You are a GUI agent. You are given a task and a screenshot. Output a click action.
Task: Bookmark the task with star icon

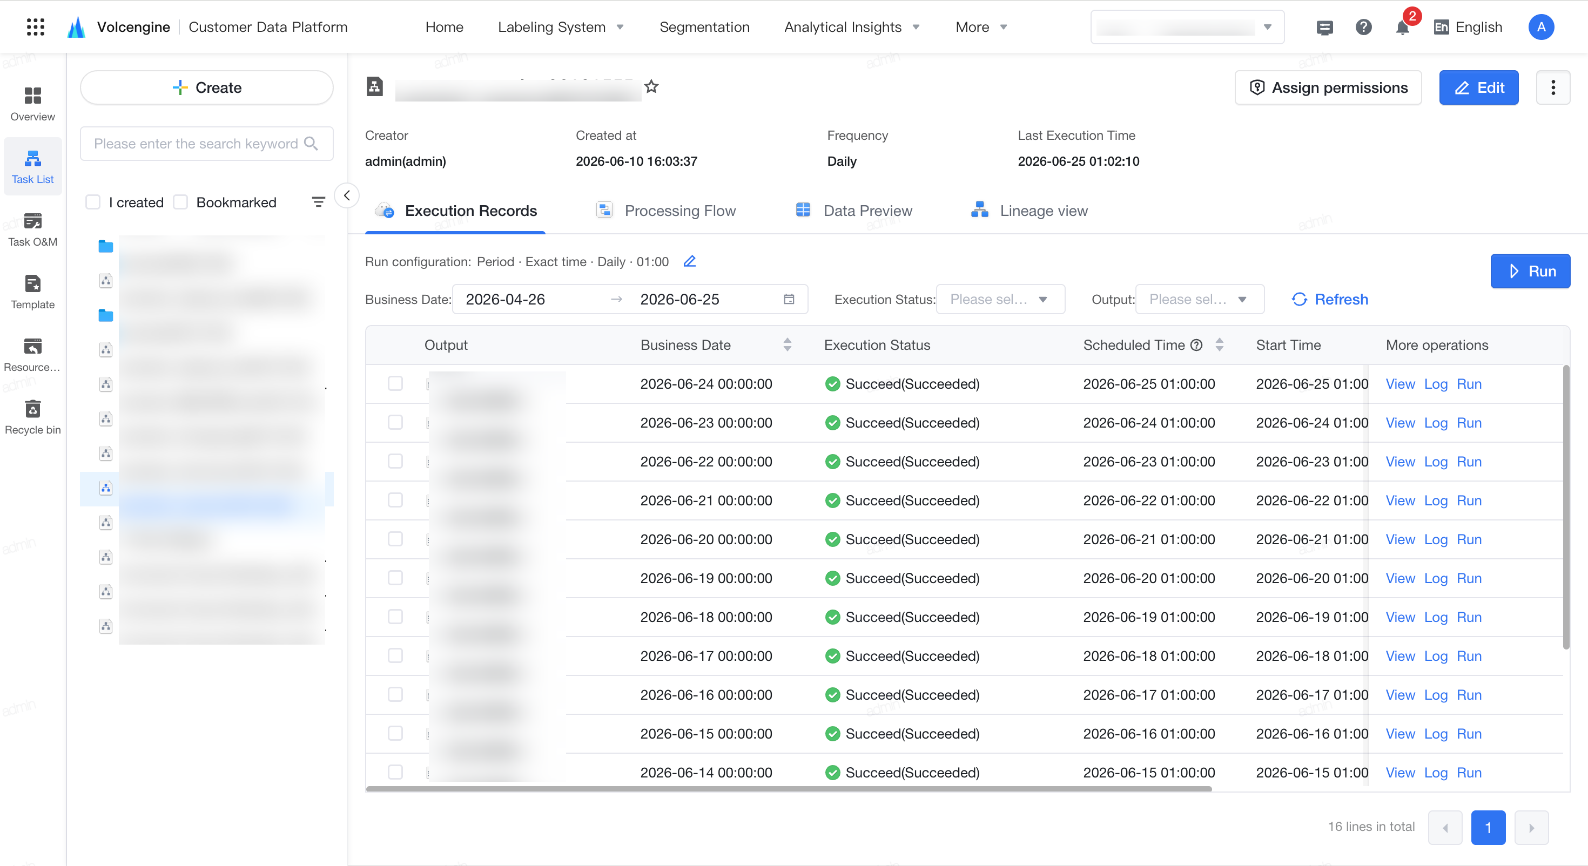[x=651, y=87]
